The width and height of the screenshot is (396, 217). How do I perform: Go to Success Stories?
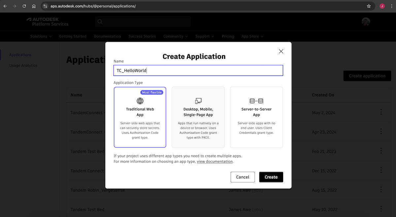point(142,36)
